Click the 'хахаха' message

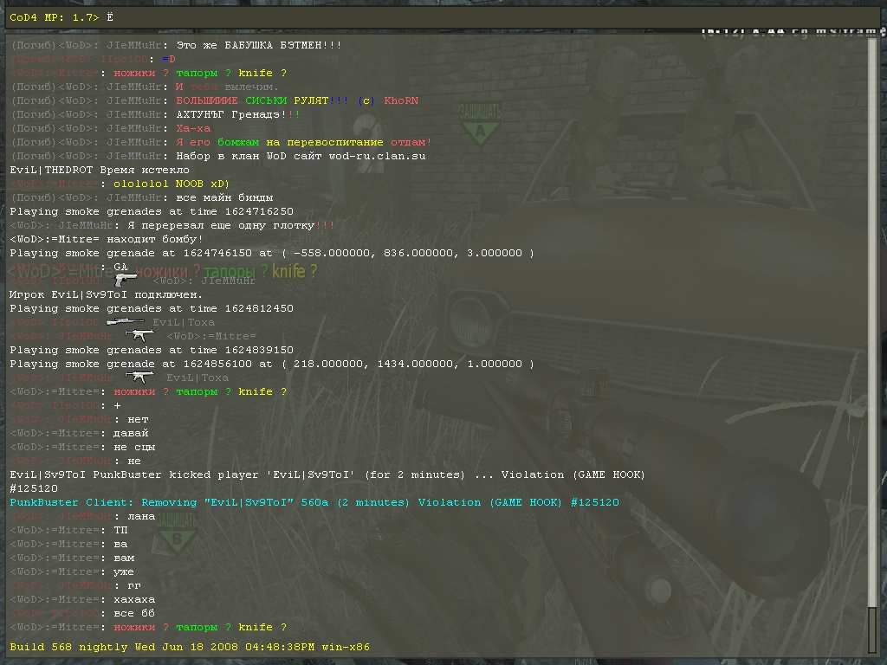[x=134, y=599]
